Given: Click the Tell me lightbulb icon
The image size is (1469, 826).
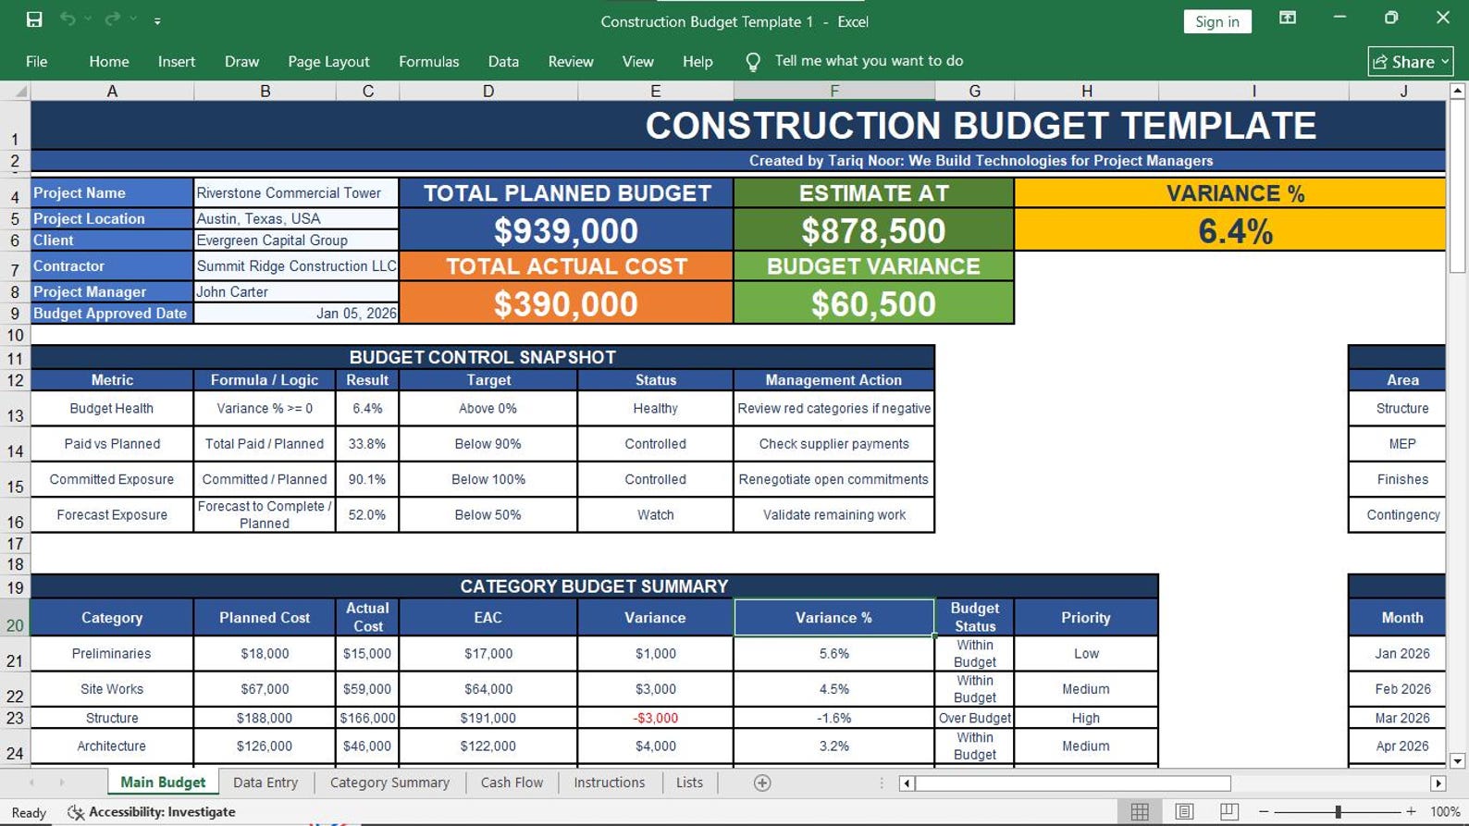Looking at the screenshot, I should pos(753,62).
